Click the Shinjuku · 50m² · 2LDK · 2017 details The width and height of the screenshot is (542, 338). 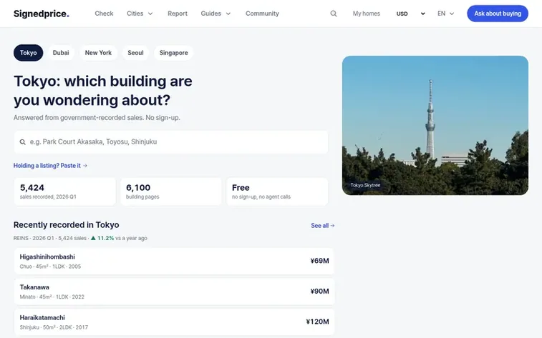point(54,327)
